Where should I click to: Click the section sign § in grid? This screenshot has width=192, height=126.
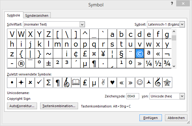click(121, 54)
